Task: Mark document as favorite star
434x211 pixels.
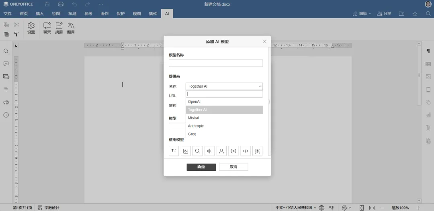Action: click(415, 13)
